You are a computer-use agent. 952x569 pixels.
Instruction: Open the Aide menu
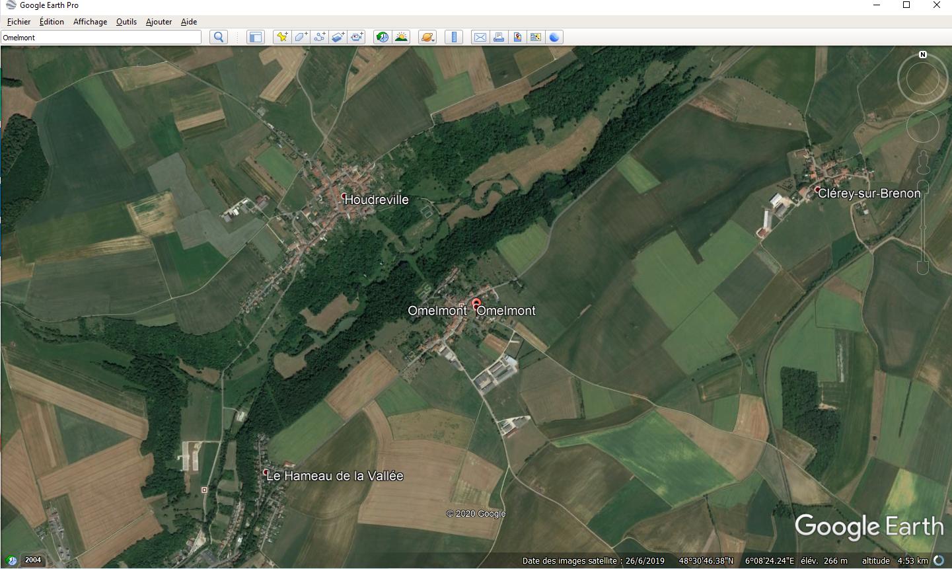click(x=189, y=22)
